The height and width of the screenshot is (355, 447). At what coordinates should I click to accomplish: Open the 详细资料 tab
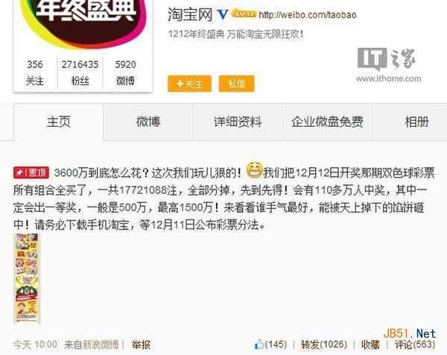[238, 122]
